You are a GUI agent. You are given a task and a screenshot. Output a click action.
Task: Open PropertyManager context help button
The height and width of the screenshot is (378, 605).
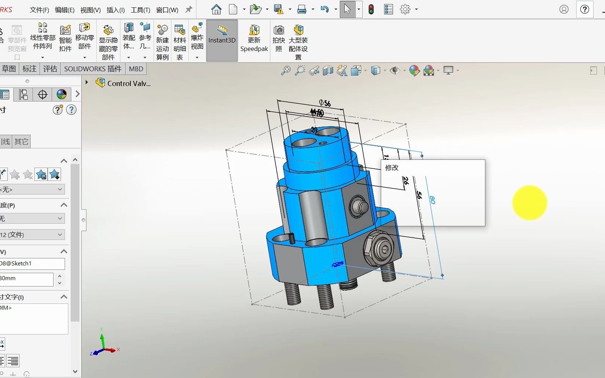coord(71,109)
